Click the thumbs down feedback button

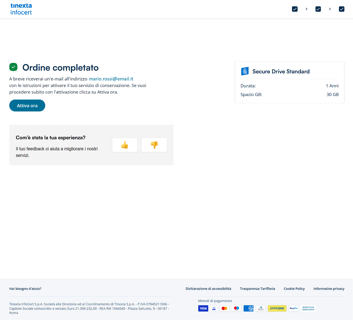(x=154, y=145)
